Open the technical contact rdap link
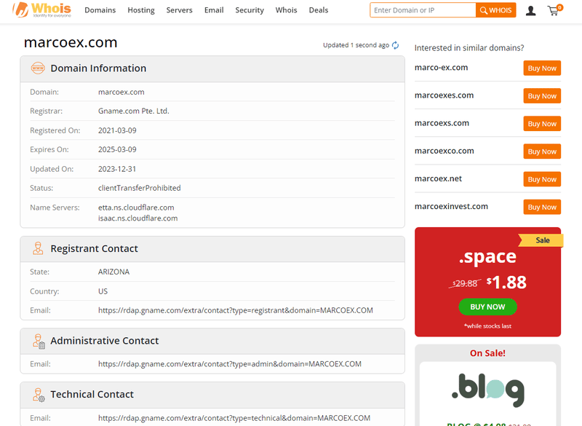 [x=234, y=418]
